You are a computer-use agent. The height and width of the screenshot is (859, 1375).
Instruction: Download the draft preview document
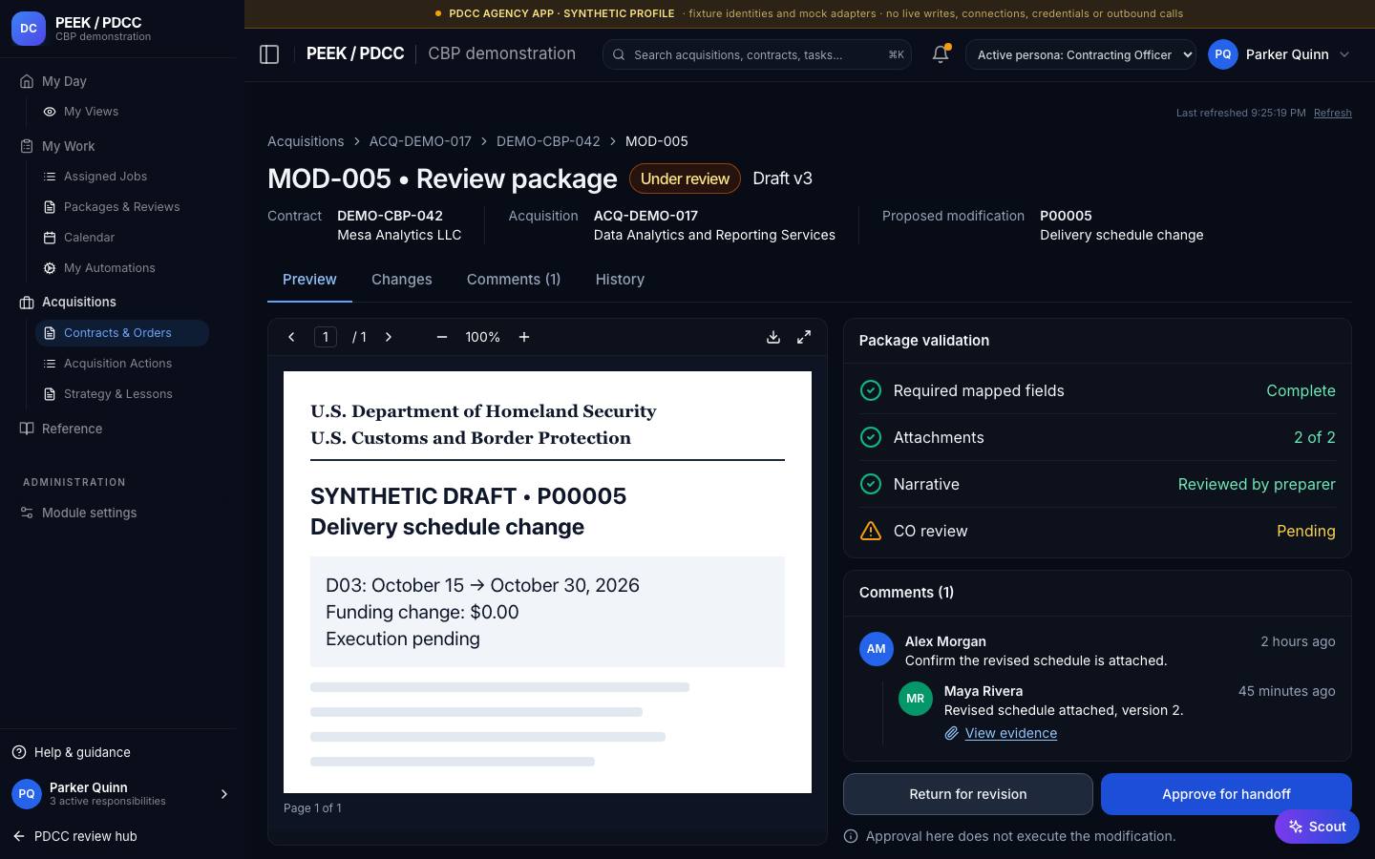(x=773, y=337)
